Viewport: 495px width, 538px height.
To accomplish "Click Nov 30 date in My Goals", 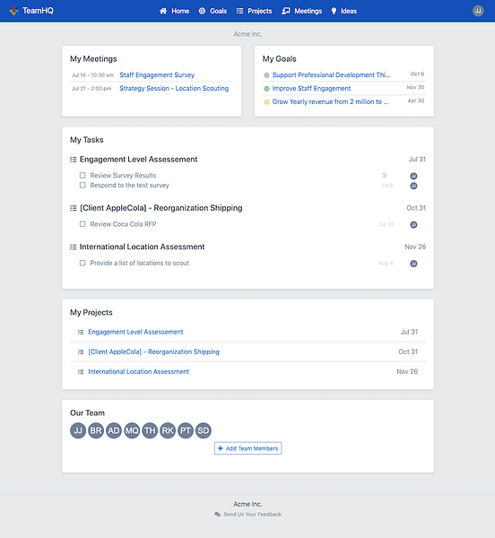I will pyautogui.click(x=415, y=87).
